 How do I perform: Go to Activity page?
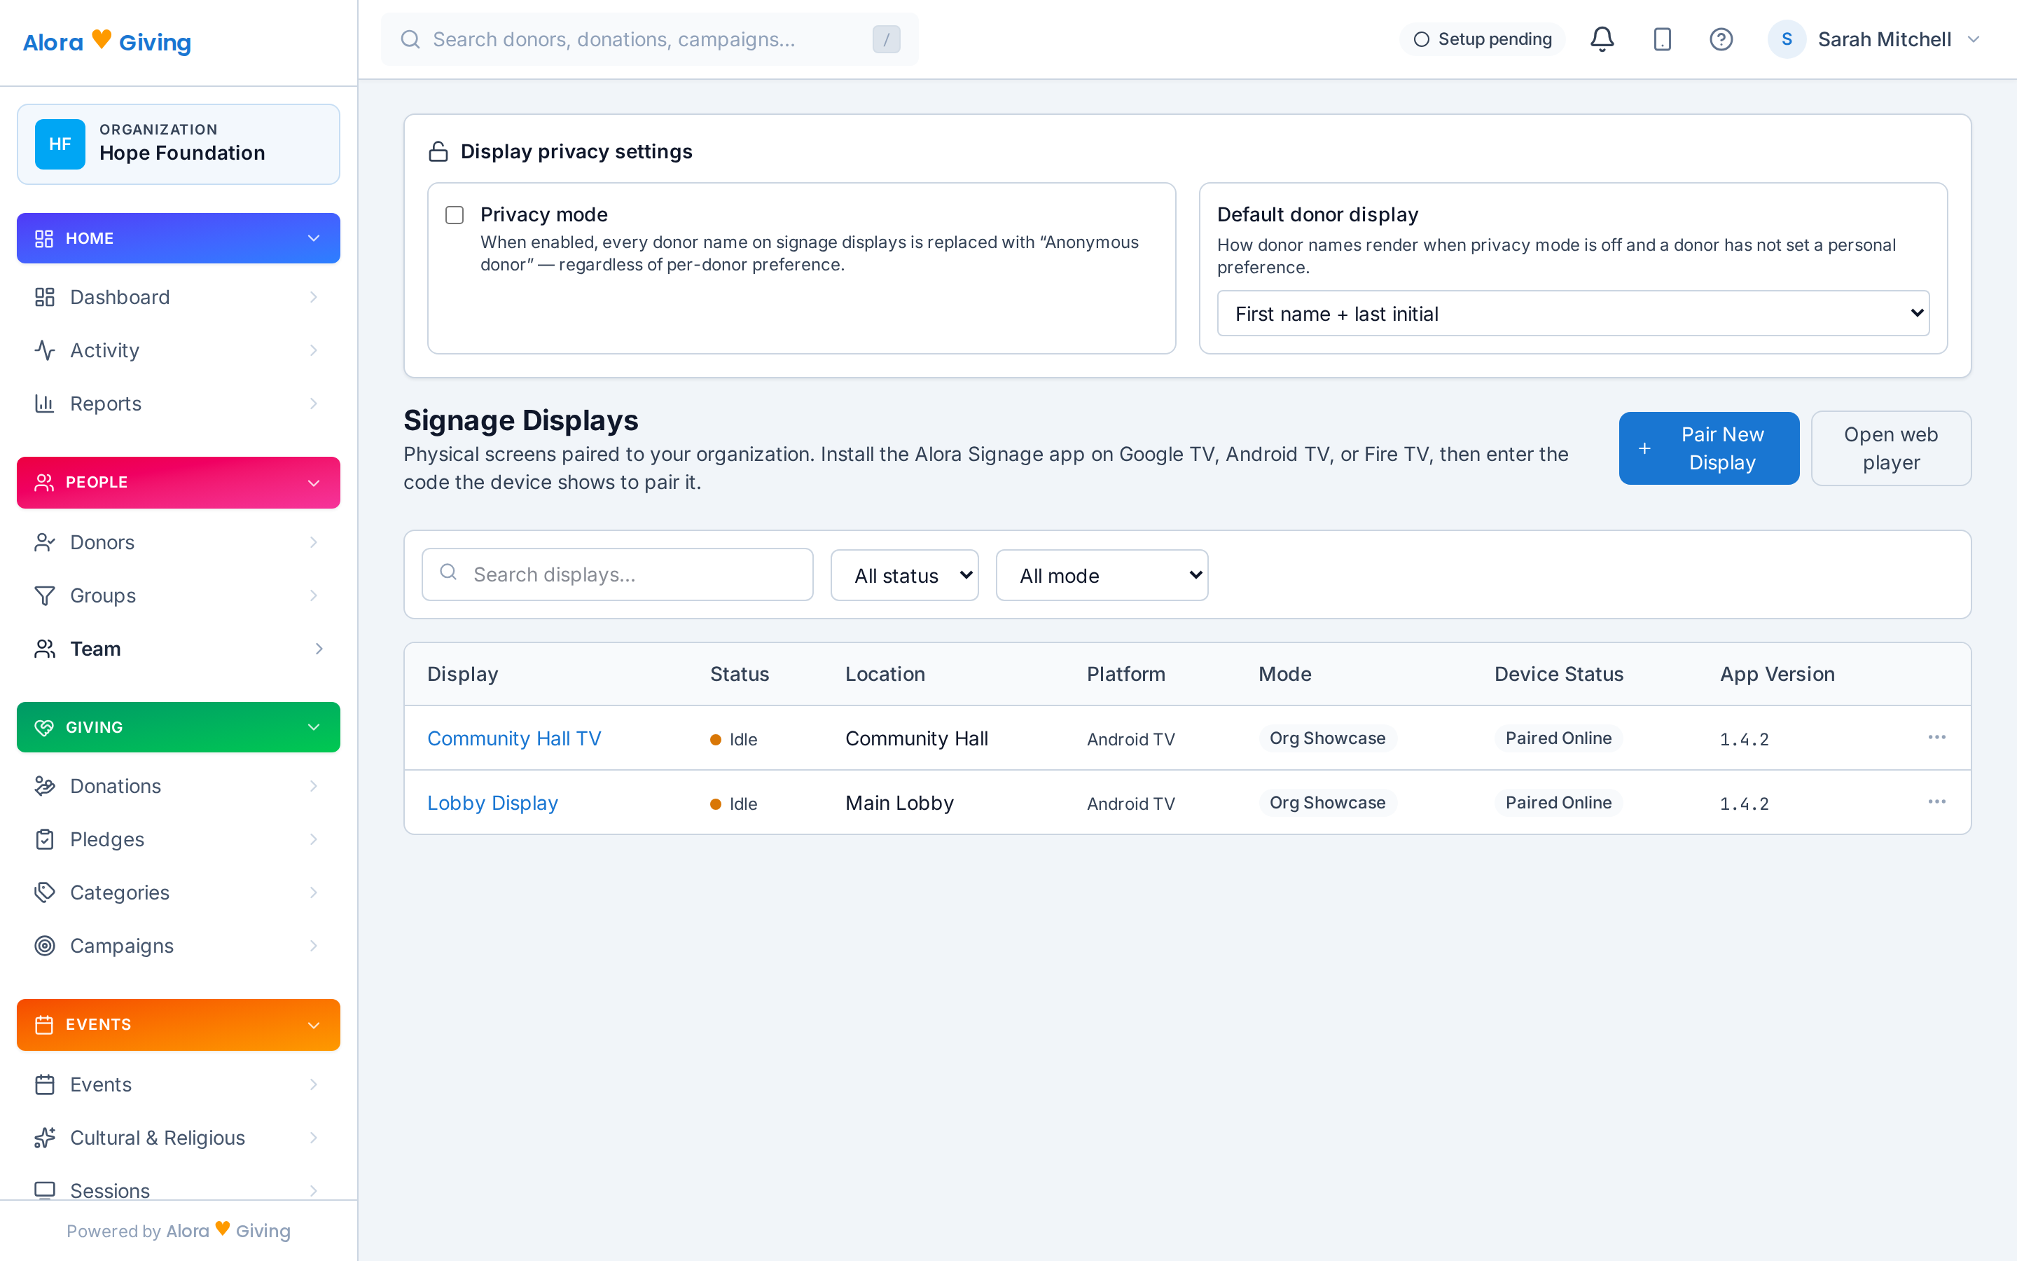(179, 350)
